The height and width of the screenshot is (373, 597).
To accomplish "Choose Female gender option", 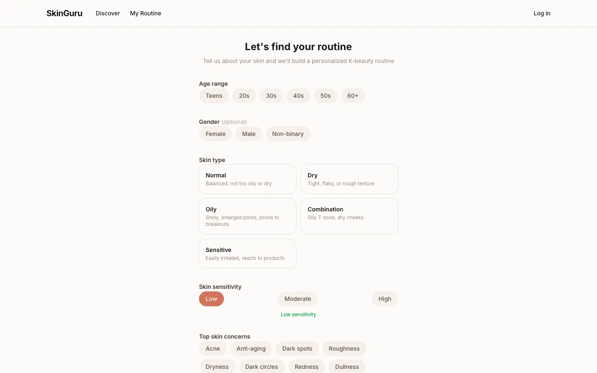I will pyautogui.click(x=216, y=134).
